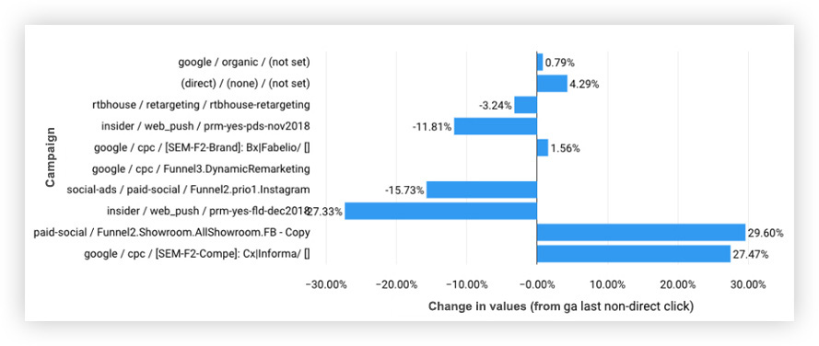The height and width of the screenshot is (346, 819).
Task: Click the -30.00% axis tick label
Action: point(326,285)
